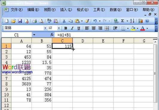
Task: Select column A header
Action: 21,41
